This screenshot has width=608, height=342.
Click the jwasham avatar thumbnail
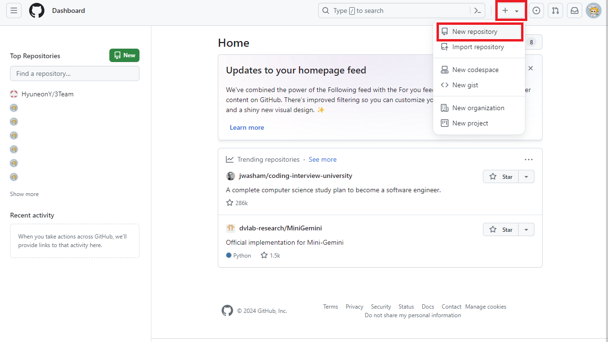231,176
